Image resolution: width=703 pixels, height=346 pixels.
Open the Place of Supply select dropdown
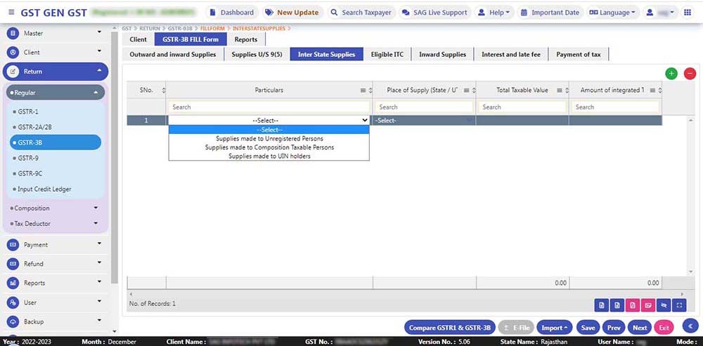(x=423, y=121)
